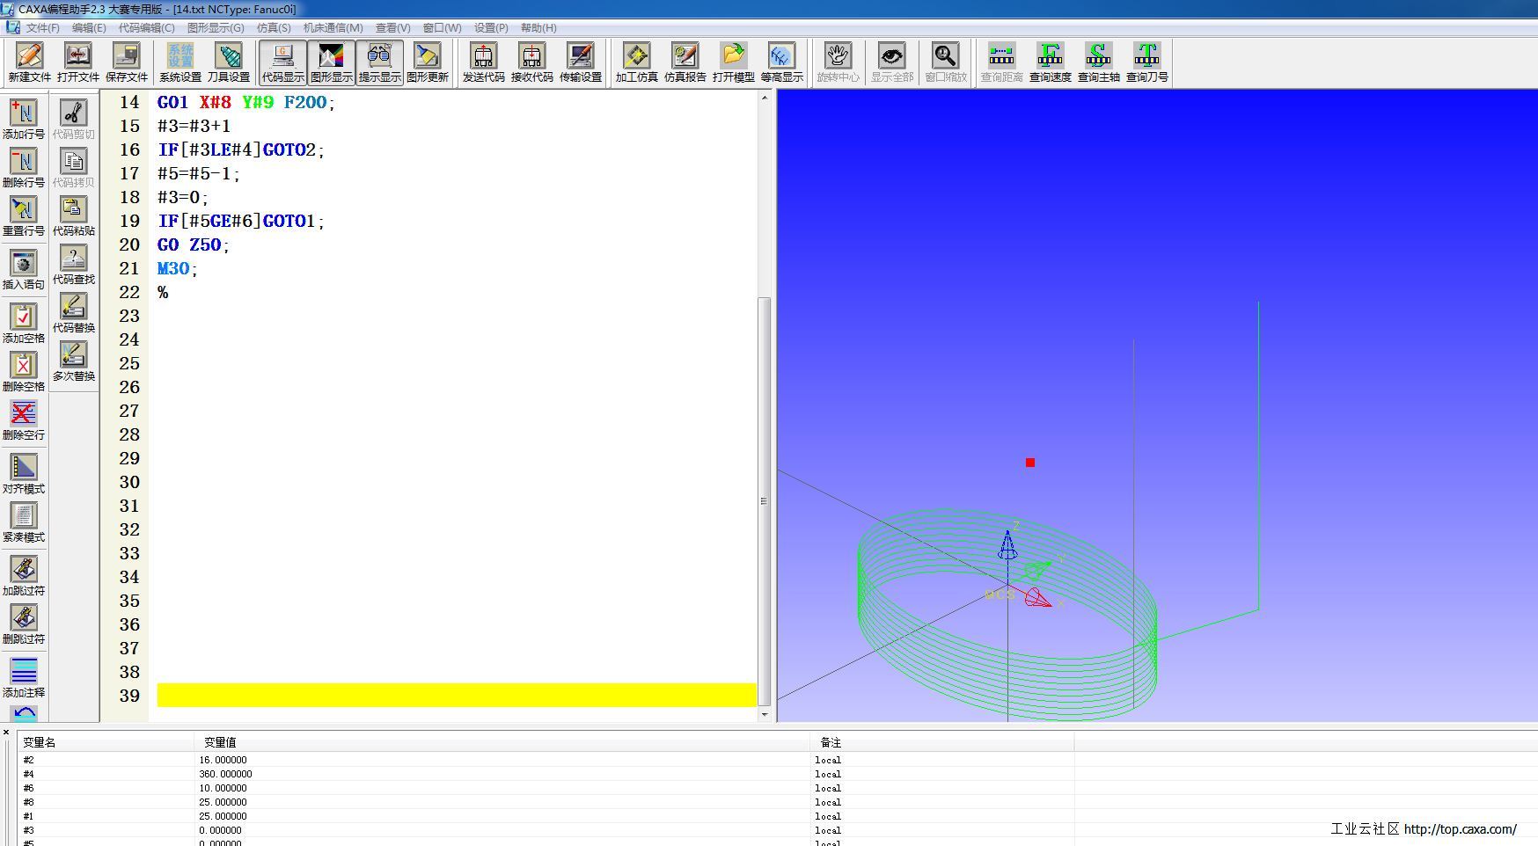Image resolution: width=1538 pixels, height=846 pixels.
Task: Toggle the 代码显示 code display button
Action: 282,62
